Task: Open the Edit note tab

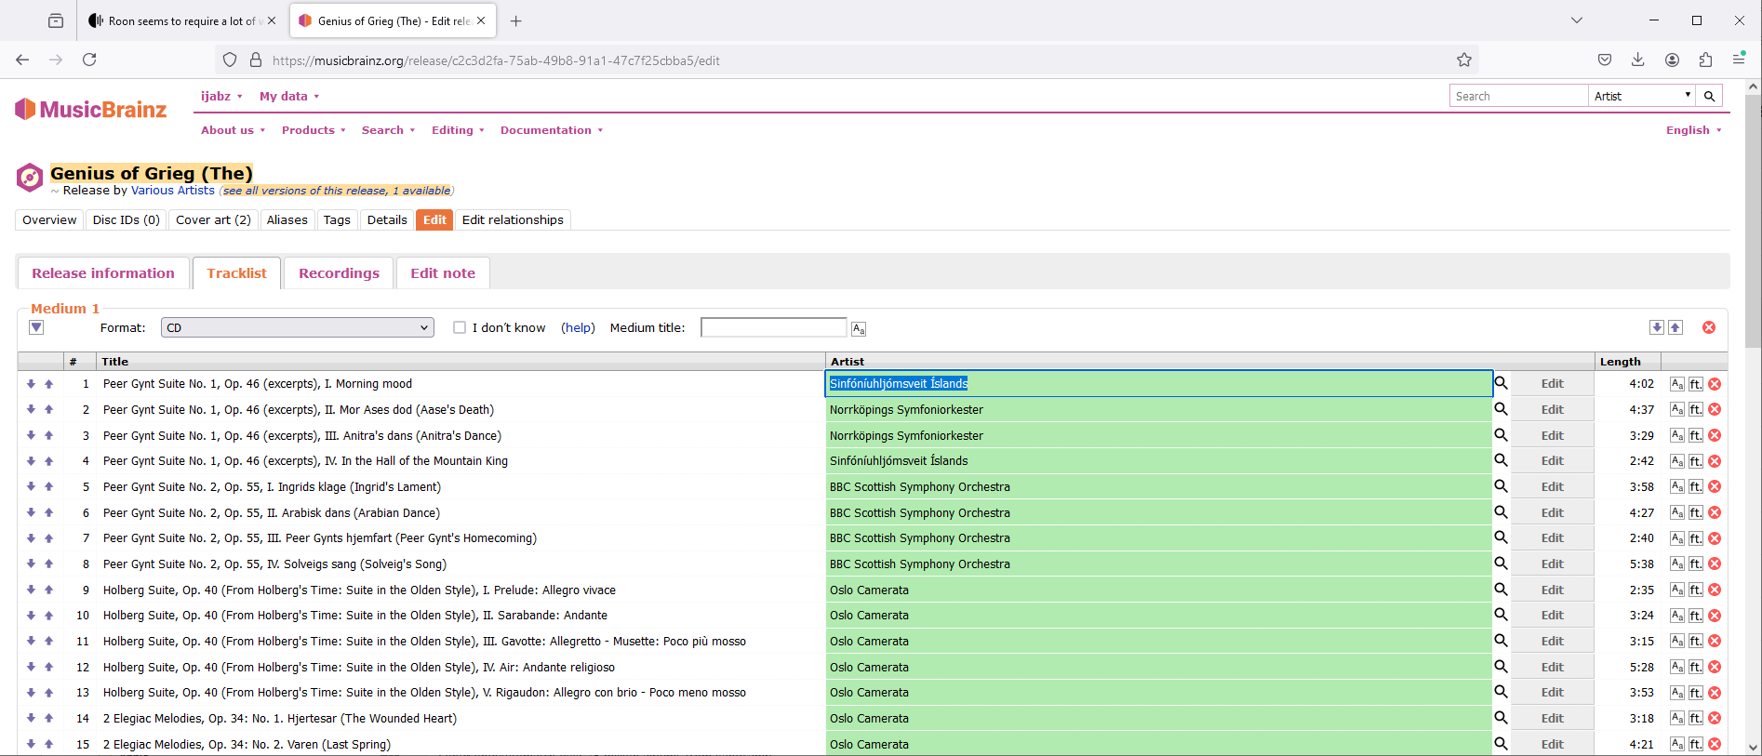Action: coord(443,273)
